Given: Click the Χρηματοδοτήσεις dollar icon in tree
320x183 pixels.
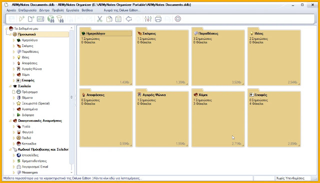Looking at the screenshot, I should [x=19, y=161].
